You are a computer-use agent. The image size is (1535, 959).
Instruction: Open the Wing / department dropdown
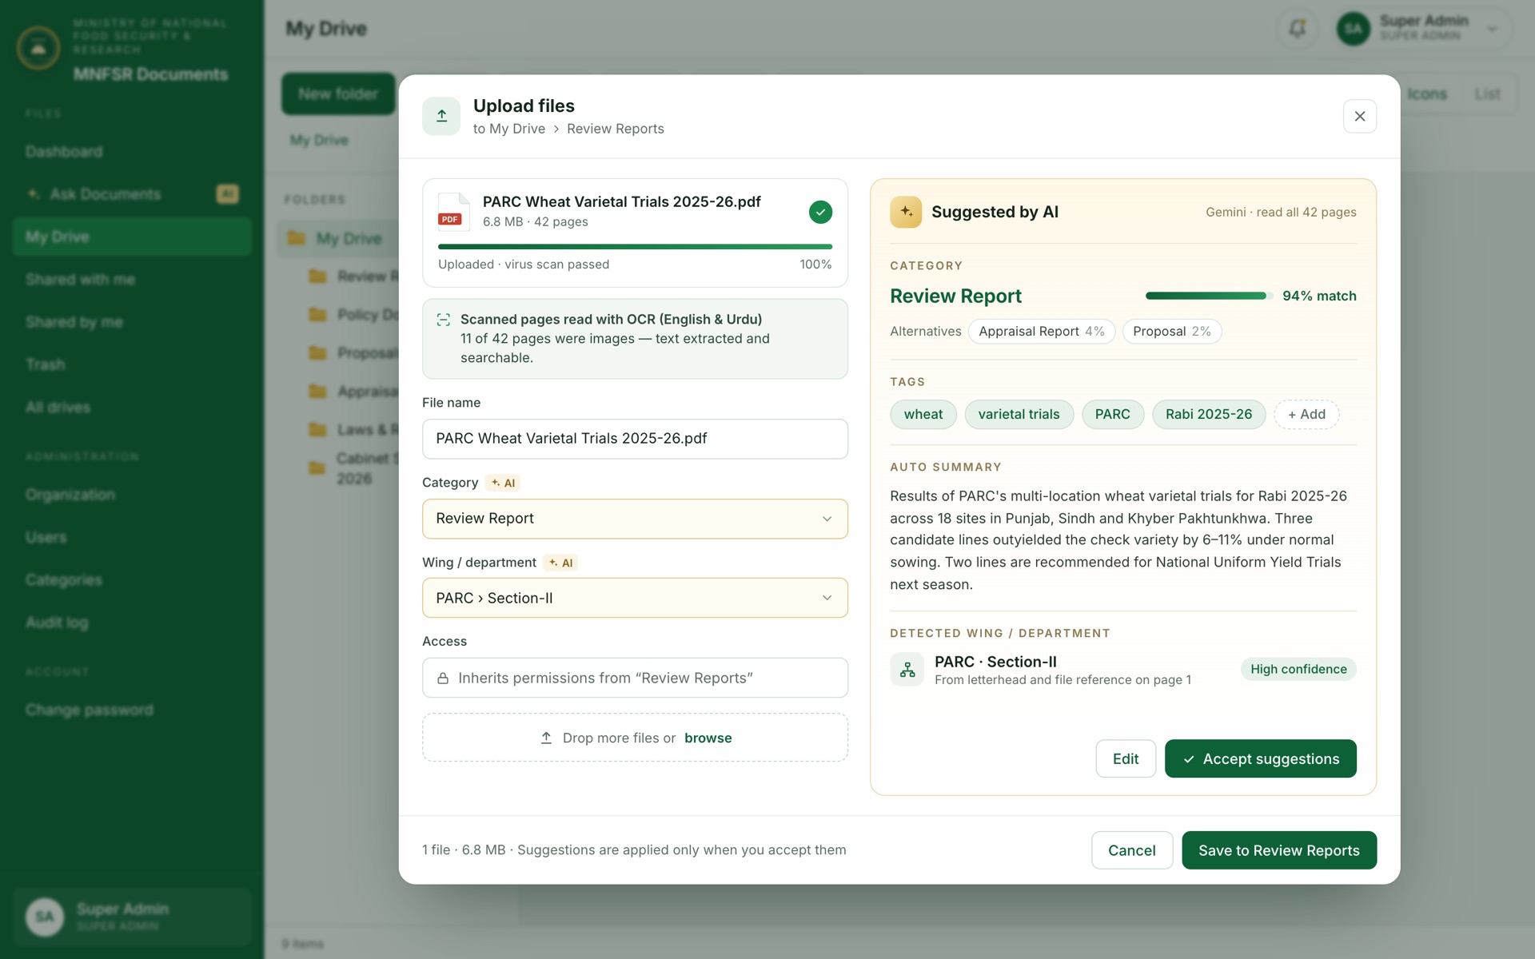tap(635, 598)
